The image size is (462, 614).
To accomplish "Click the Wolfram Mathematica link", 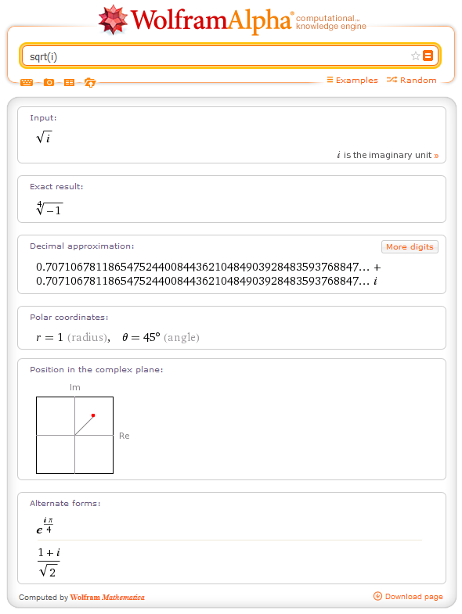I will (x=107, y=597).
